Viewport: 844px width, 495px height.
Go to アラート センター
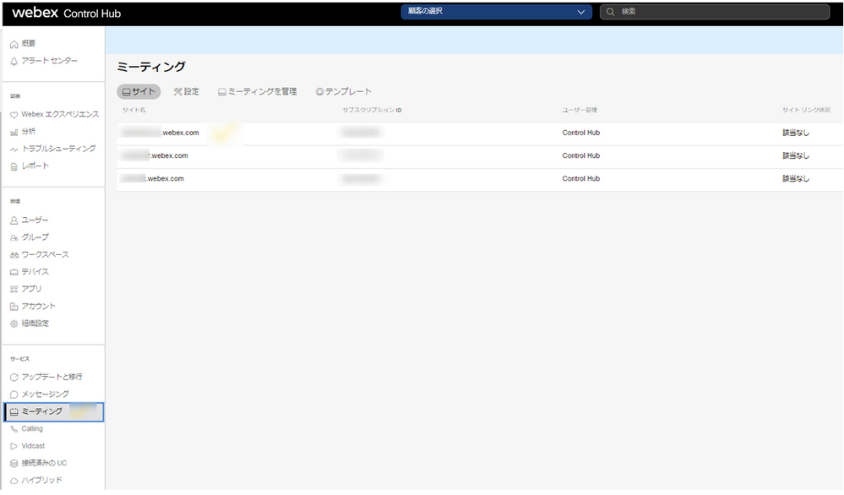(50, 61)
